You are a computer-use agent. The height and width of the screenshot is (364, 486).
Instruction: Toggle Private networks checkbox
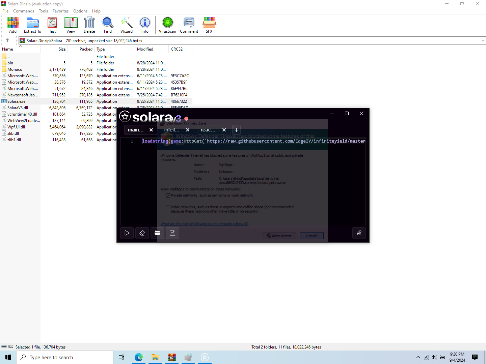[x=168, y=195]
